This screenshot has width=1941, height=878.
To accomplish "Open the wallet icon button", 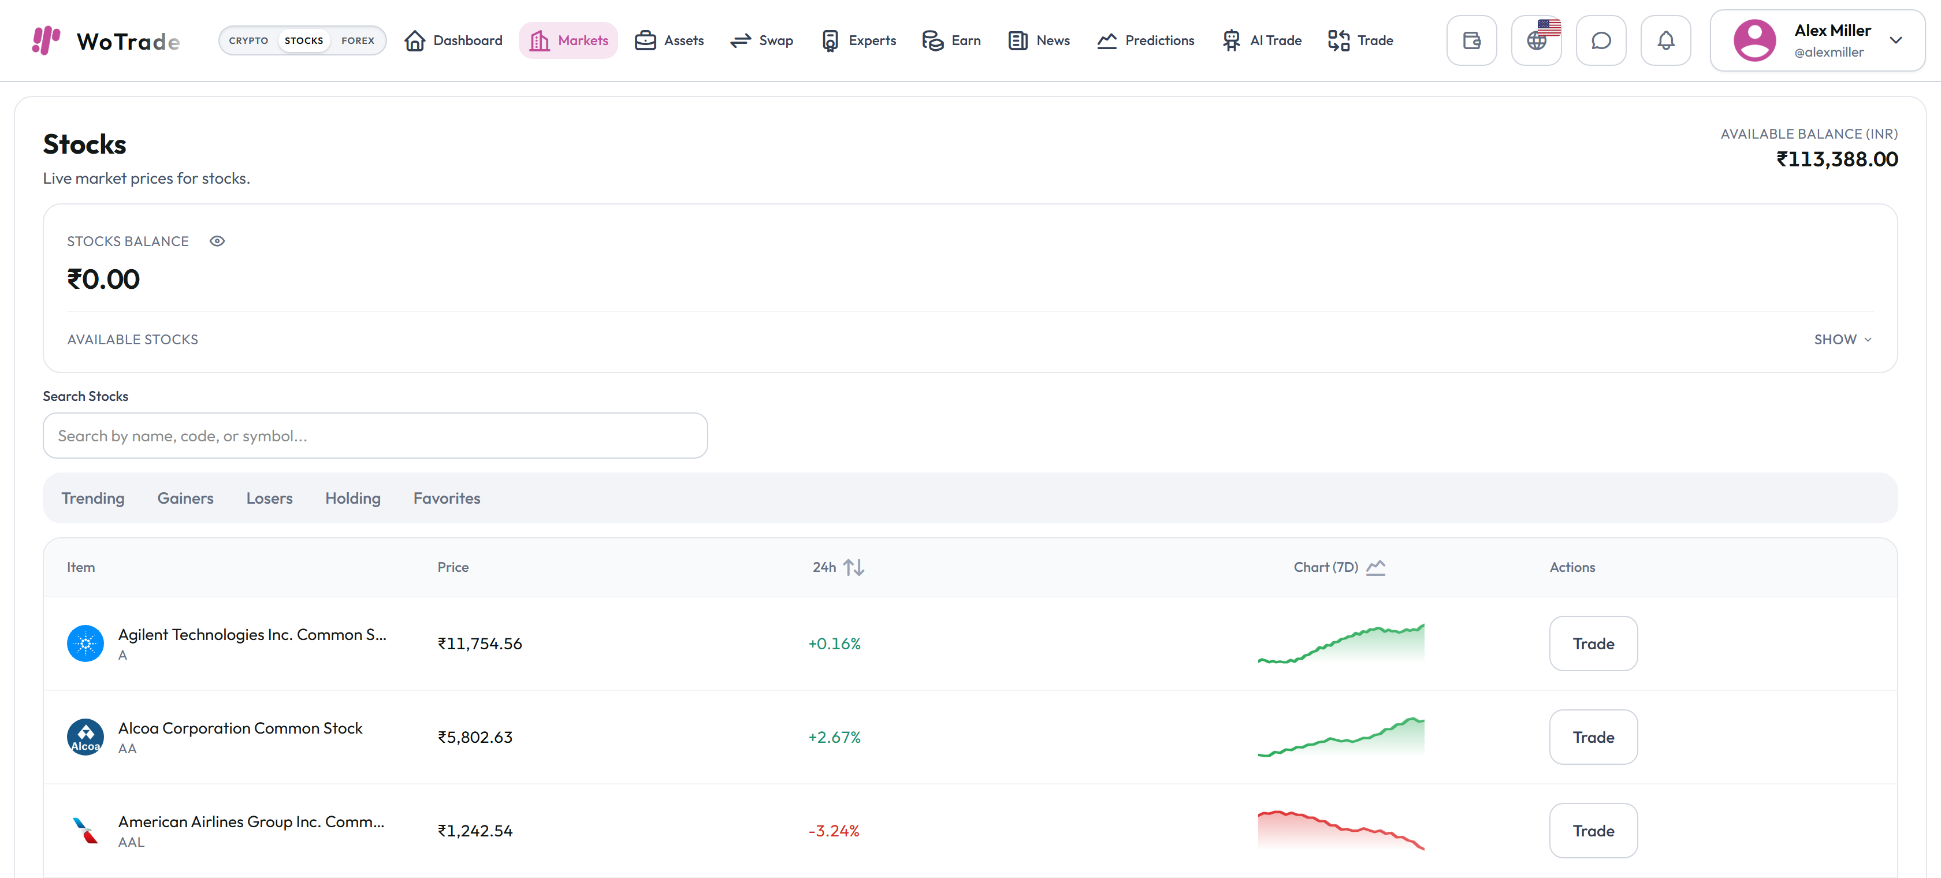I will coord(1471,40).
